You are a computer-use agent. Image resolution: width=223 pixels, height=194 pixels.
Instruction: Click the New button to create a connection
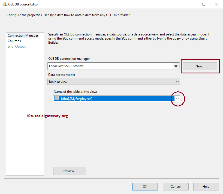pyautogui.click(x=200, y=66)
